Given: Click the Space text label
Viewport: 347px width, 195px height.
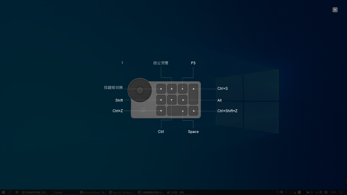Looking at the screenshot, I should 193,132.
